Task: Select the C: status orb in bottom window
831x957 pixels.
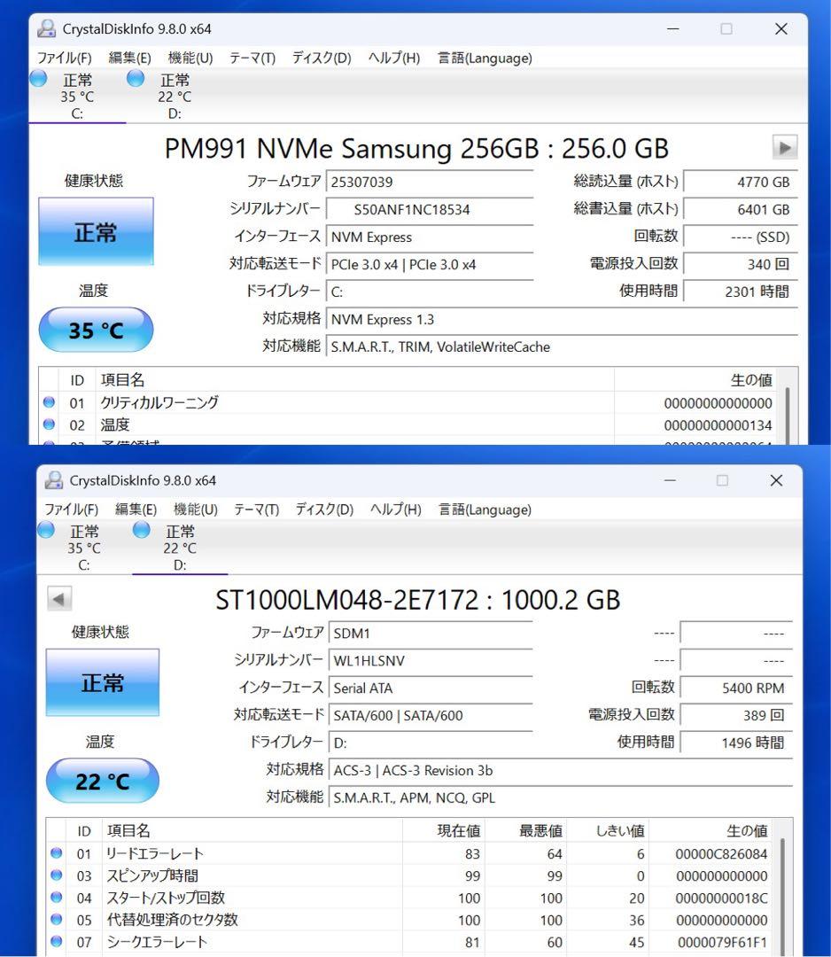Action: click(x=46, y=530)
